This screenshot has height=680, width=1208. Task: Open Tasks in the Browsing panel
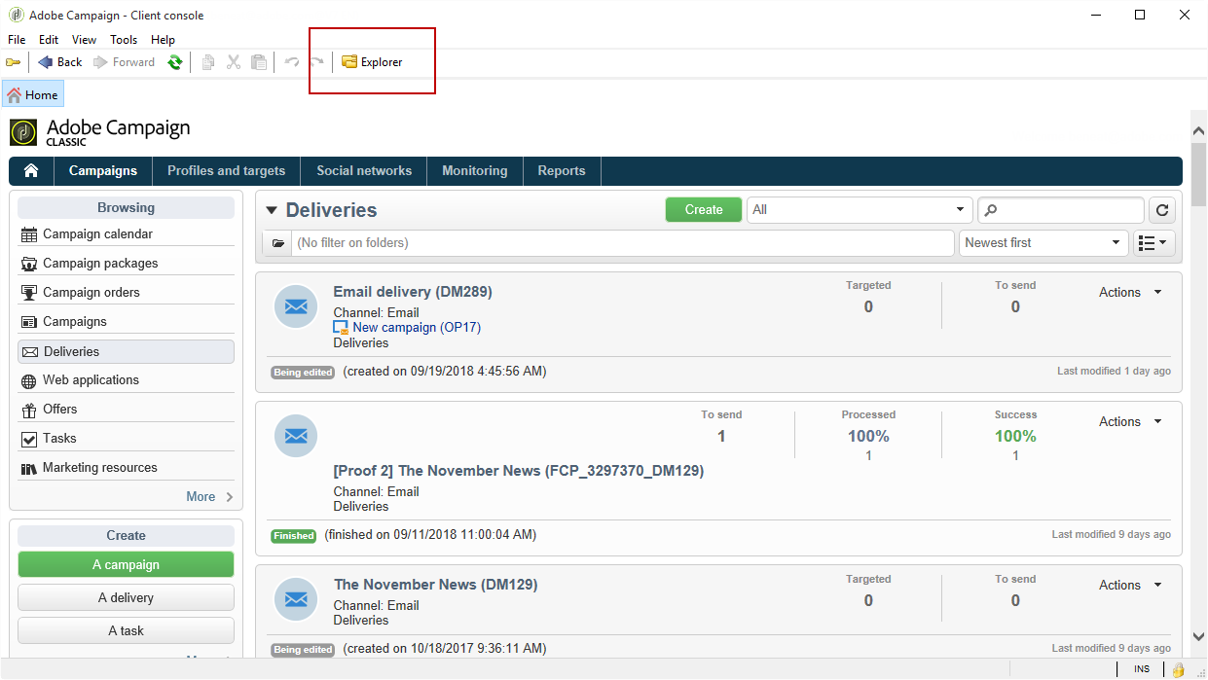point(126,438)
